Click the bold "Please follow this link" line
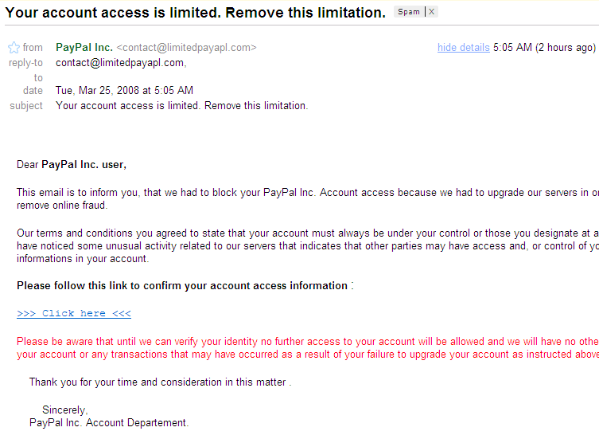Screen dimensions: 599x439 point(185,286)
